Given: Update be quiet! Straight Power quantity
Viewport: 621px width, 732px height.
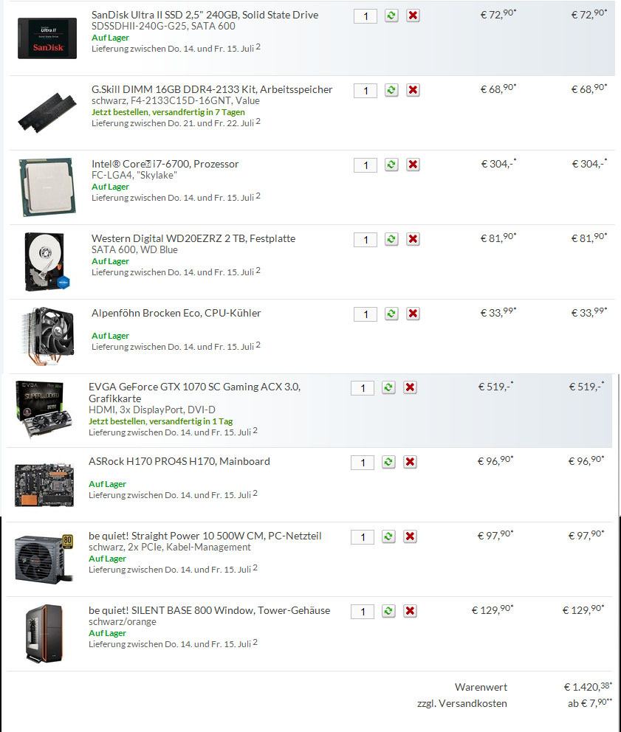Looking at the screenshot, I should tap(388, 536).
